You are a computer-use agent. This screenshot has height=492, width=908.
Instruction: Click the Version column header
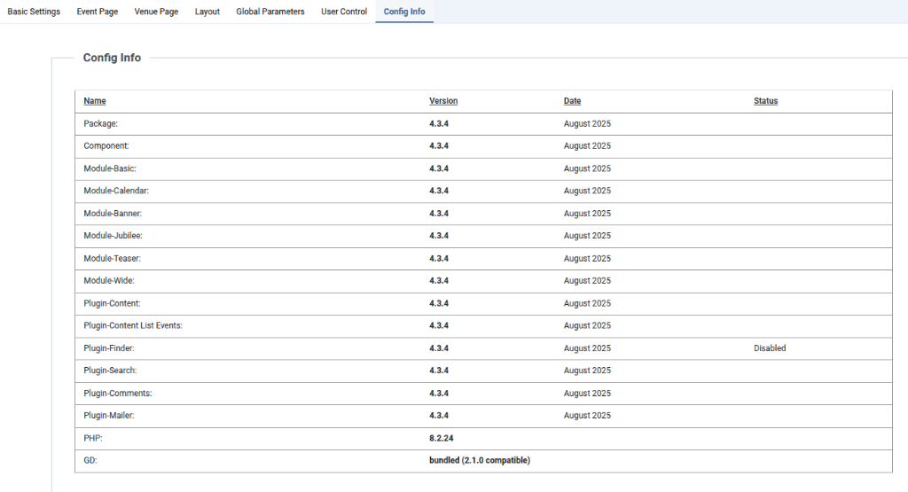click(x=443, y=101)
